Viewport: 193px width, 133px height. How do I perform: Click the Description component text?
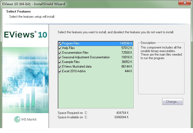[x=161, y=53]
